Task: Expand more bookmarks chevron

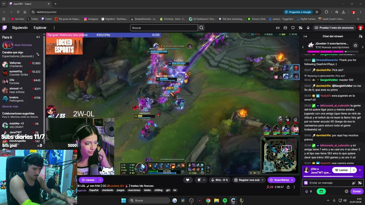Action: click(x=358, y=19)
